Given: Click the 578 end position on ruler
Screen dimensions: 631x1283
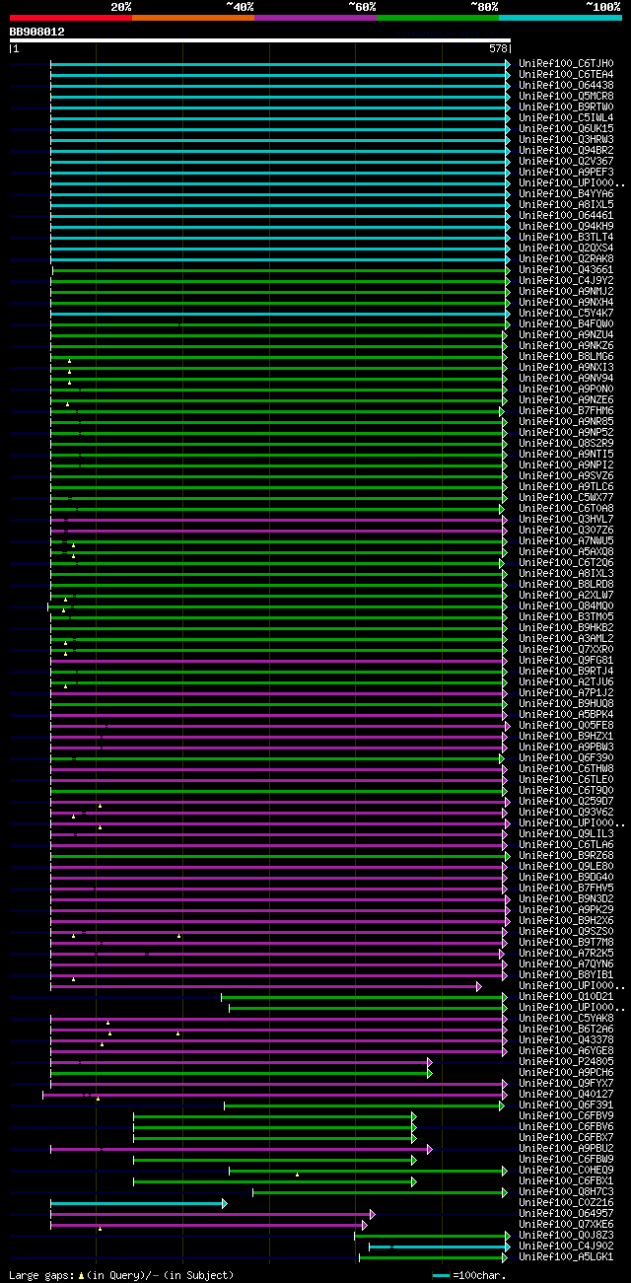Looking at the screenshot, I should point(498,48).
